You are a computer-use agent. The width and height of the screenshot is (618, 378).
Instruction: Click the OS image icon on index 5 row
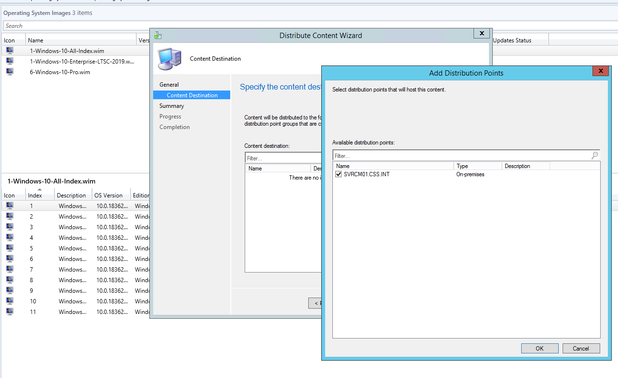click(x=10, y=248)
